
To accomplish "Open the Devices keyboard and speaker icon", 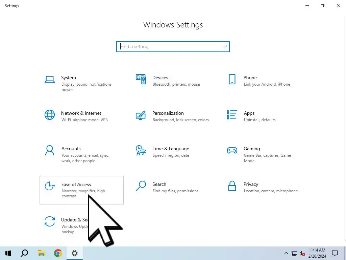I will tap(141, 79).
